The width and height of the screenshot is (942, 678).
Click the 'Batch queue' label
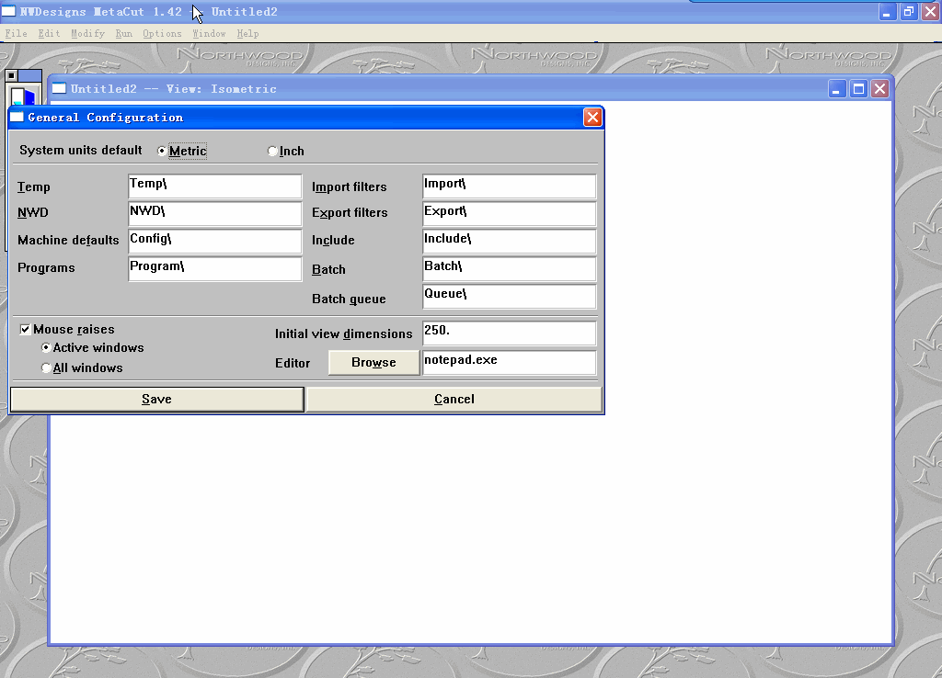coord(349,299)
